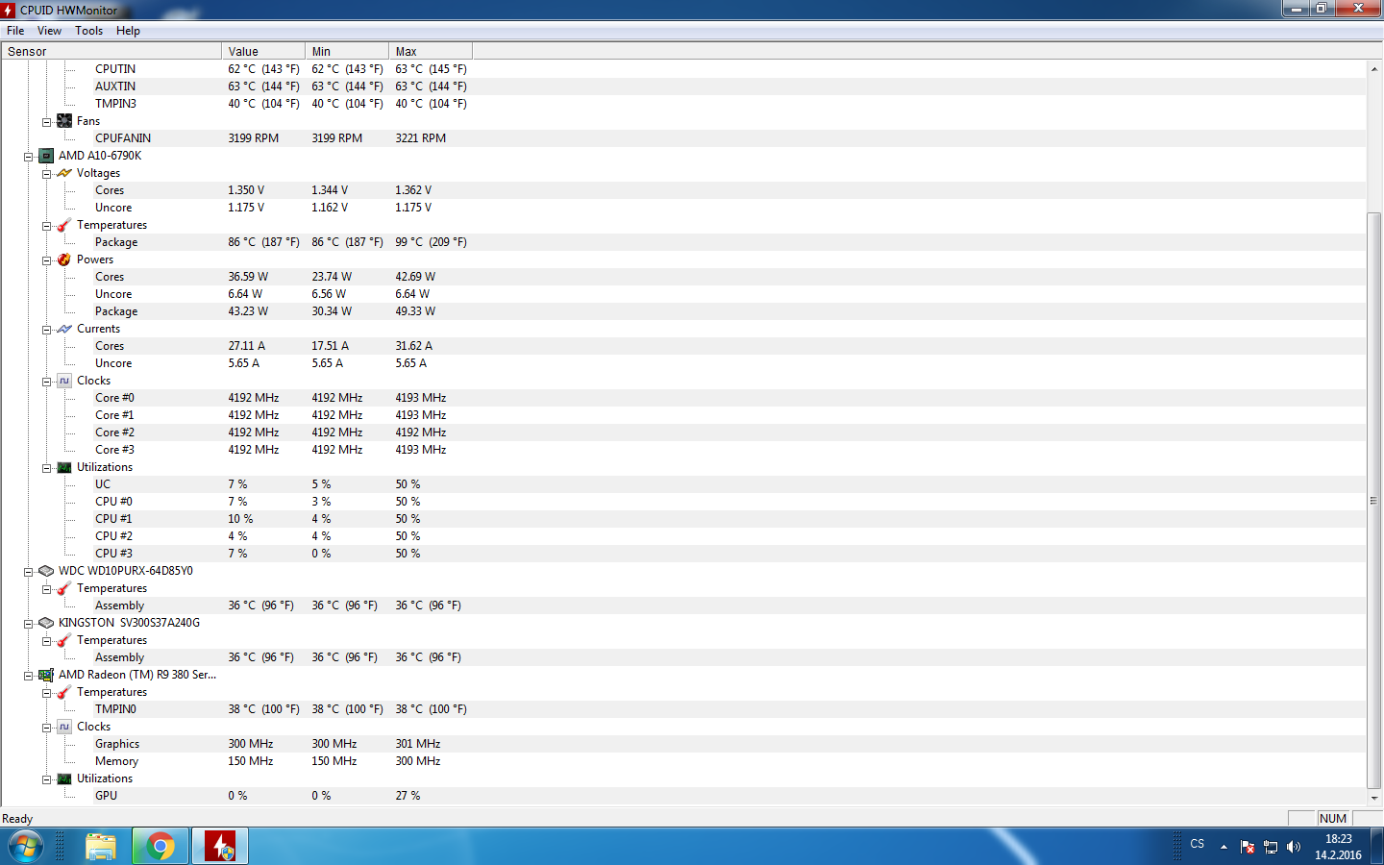Click the Fans group icon
This screenshot has width=1384, height=865.
pos(64,121)
